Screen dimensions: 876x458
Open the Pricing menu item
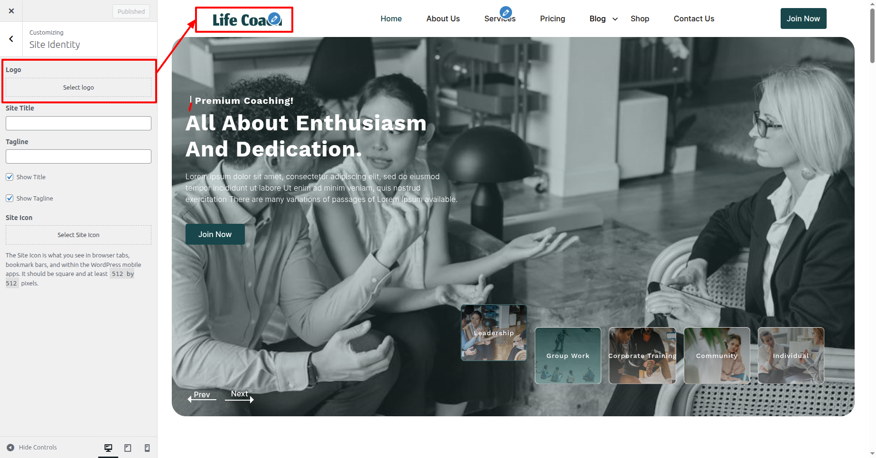coord(552,18)
